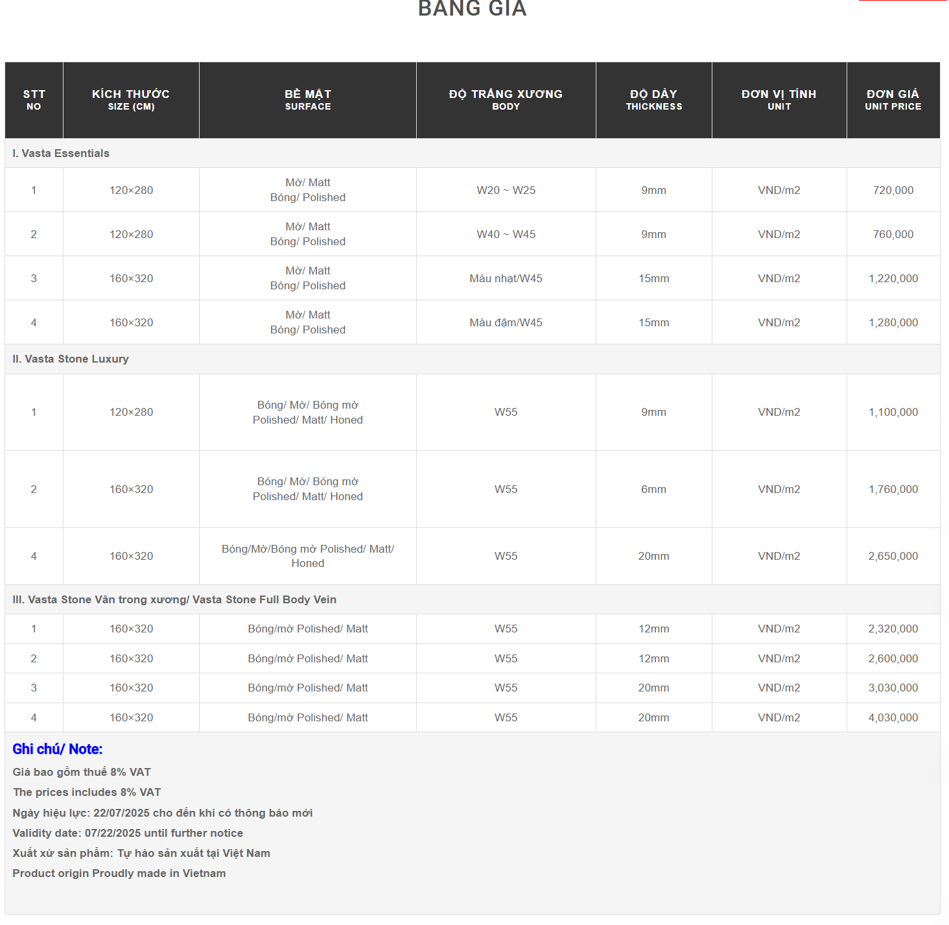Select the I. Vasta Essentials section row
The image size is (949, 925).
pos(61,153)
